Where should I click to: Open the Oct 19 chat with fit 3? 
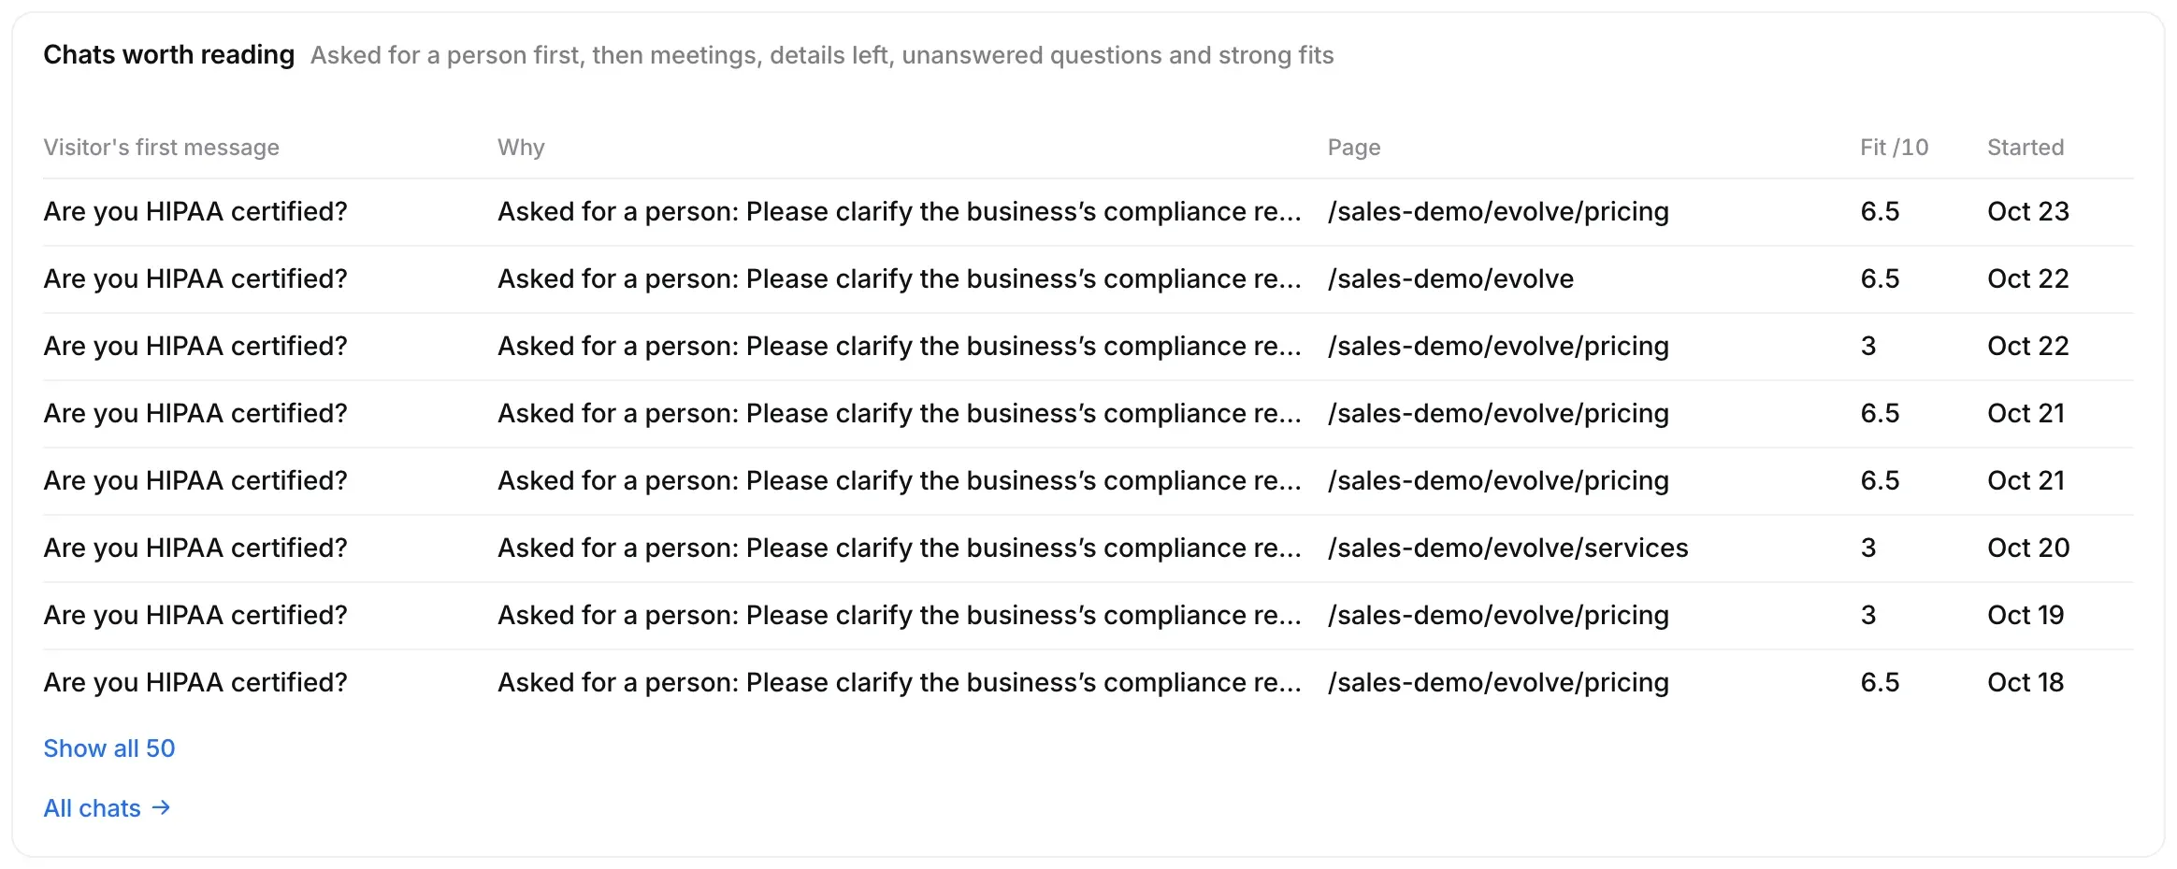(x=1088, y=616)
